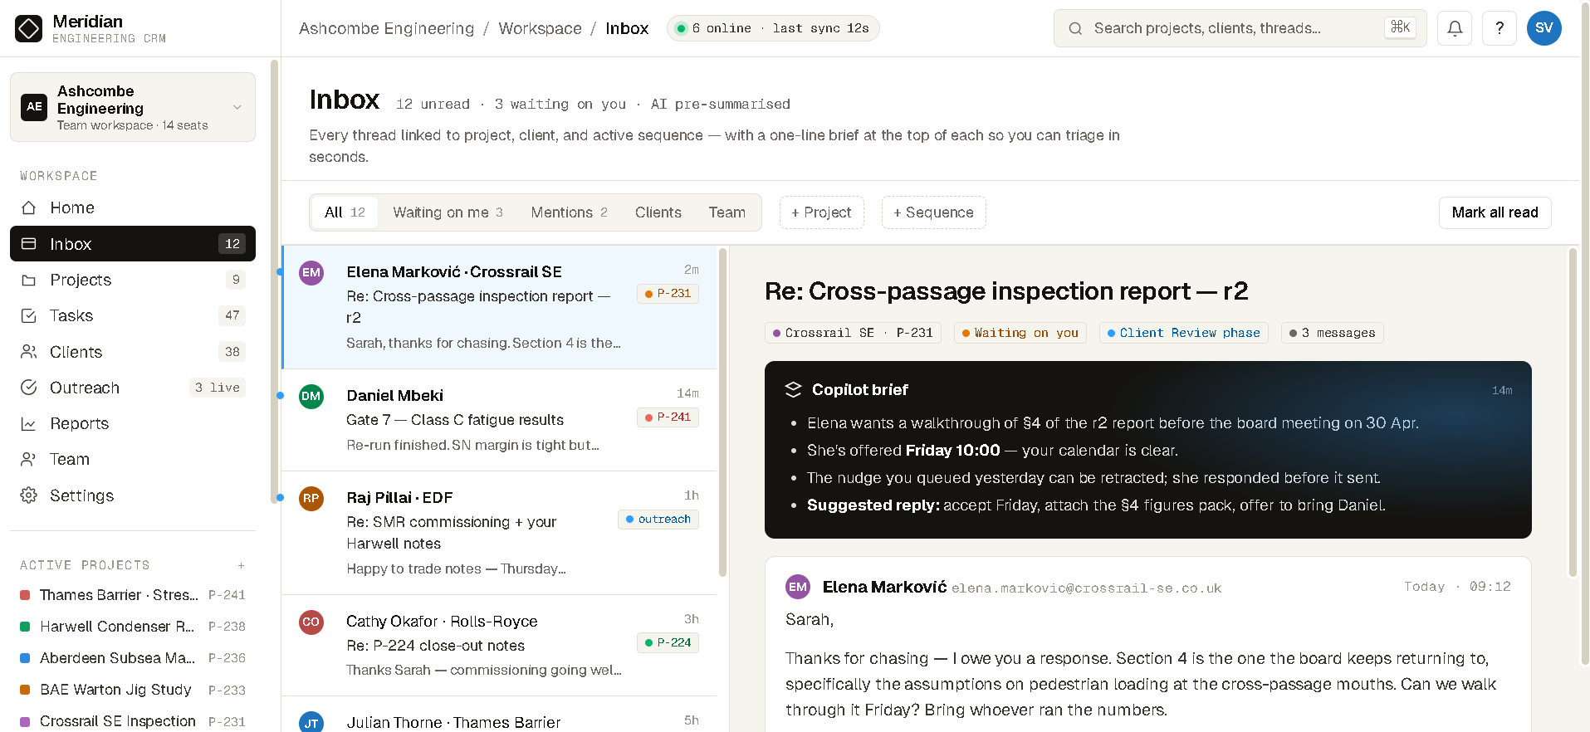Click EM avatar in open message header
Screen dimensions: 1590x732
point(798,587)
